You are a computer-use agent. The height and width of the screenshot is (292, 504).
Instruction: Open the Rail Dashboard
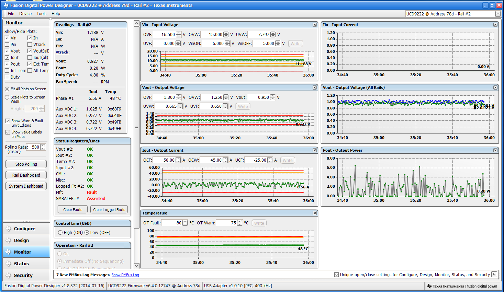tap(26, 175)
